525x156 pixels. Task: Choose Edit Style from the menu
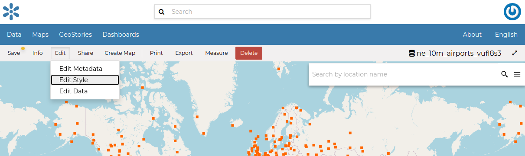pos(85,80)
